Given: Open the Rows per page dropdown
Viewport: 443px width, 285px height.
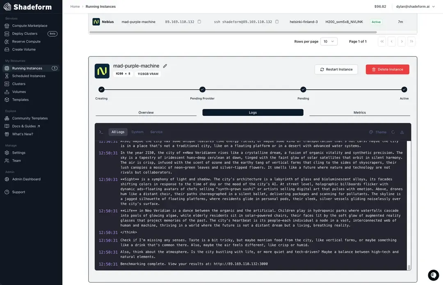Looking at the screenshot, I should tap(329, 41).
